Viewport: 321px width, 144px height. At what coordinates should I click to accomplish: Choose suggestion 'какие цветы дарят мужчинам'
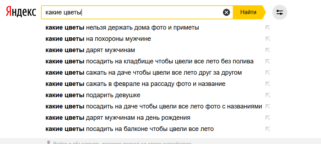[90, 50]
